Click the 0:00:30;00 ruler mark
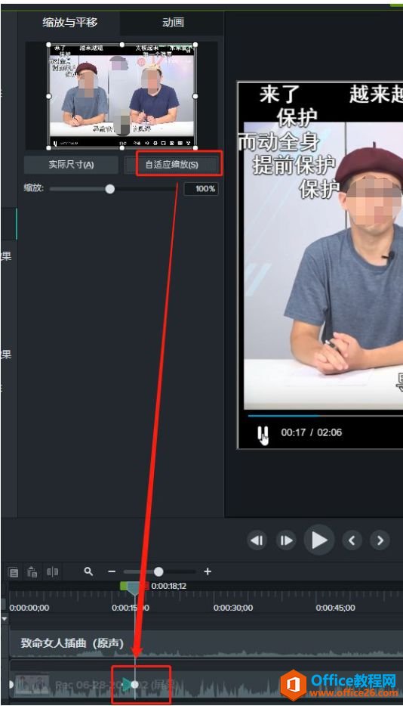Viewport: 403px width, 706px height. (233, 608)
